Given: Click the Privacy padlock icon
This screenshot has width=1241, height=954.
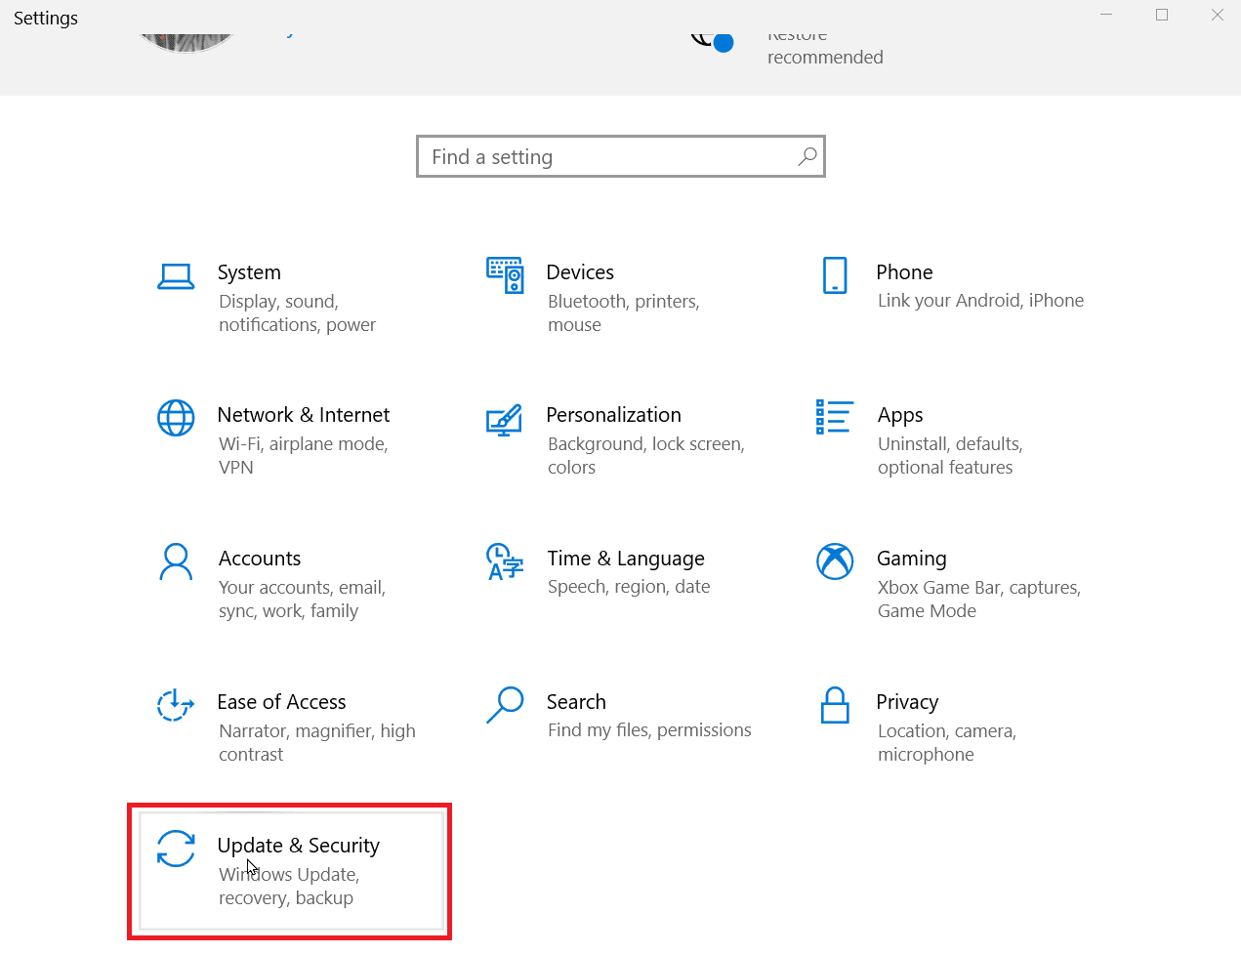Looking at the screenshot, I should click(x=835, y=705).
